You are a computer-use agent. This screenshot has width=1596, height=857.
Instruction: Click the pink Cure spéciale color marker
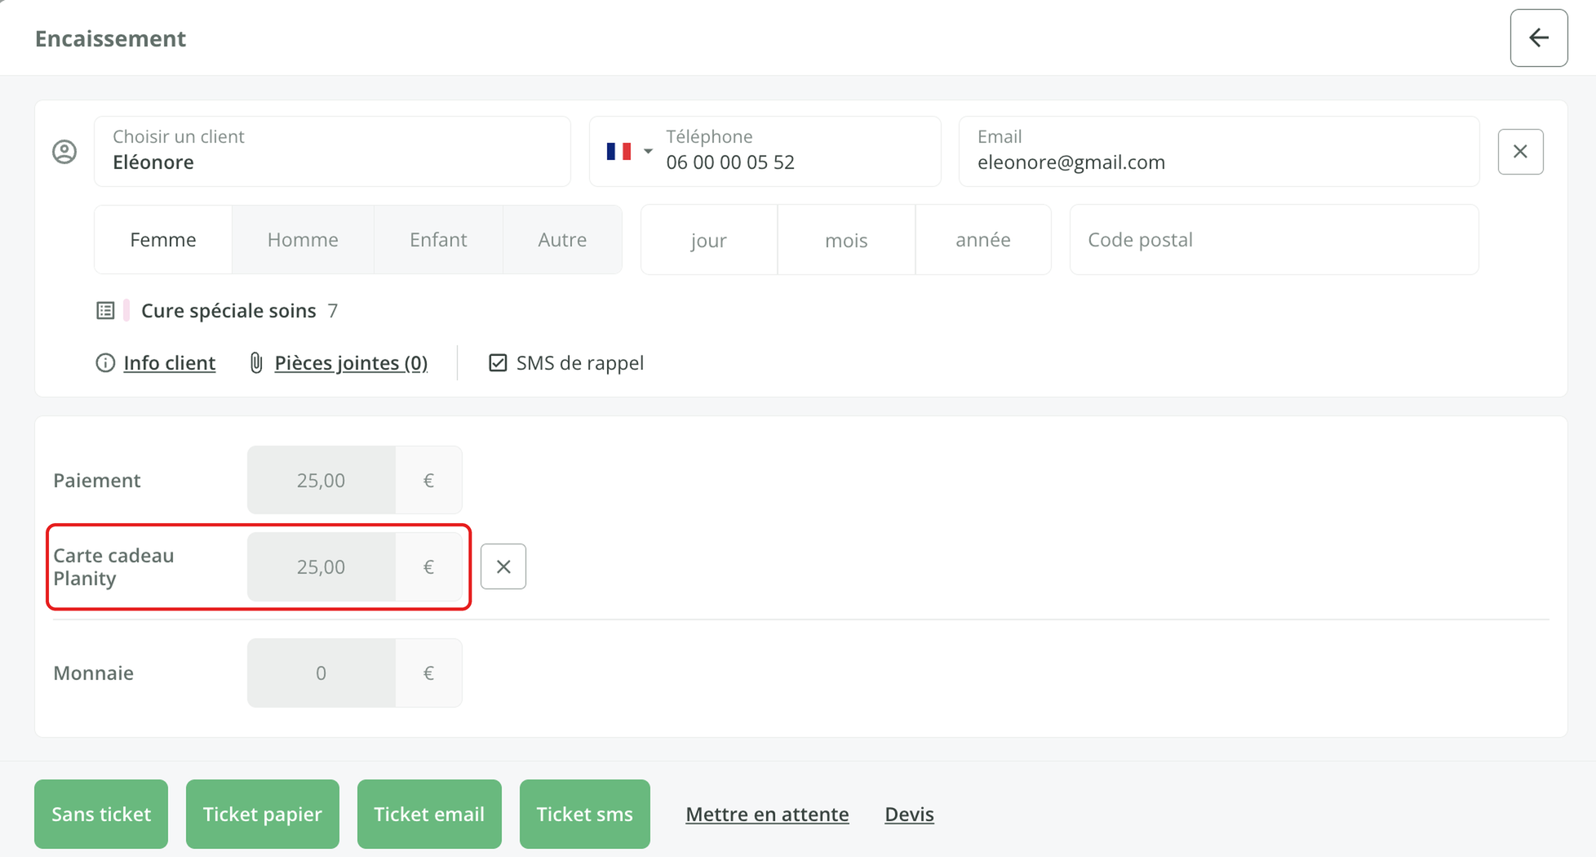(126, 311)
